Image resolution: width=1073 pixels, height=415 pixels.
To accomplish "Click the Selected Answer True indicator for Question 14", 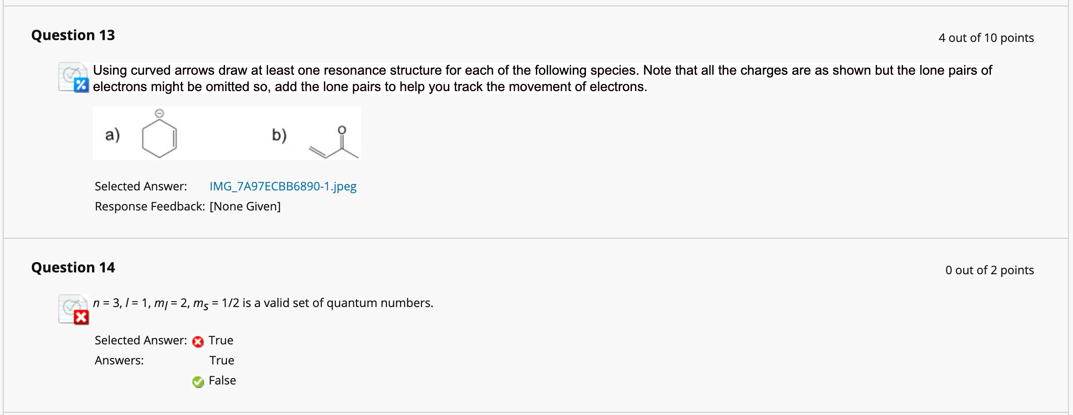I will click(x=221, y=340).
